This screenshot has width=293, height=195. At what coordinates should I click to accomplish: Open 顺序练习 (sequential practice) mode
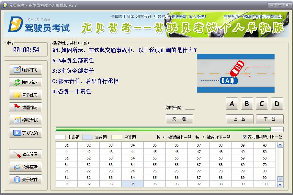pyautogui.click(x=25, y=69)
